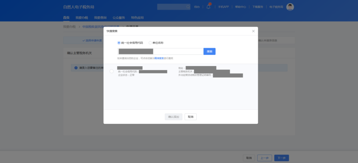
Task: Open 特色应用 navigation tab
Action: pos(137,18)
